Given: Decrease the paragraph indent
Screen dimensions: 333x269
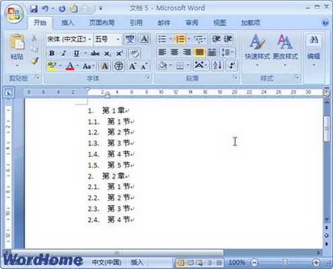Looking at the screenshot, I should pos(216,39).
